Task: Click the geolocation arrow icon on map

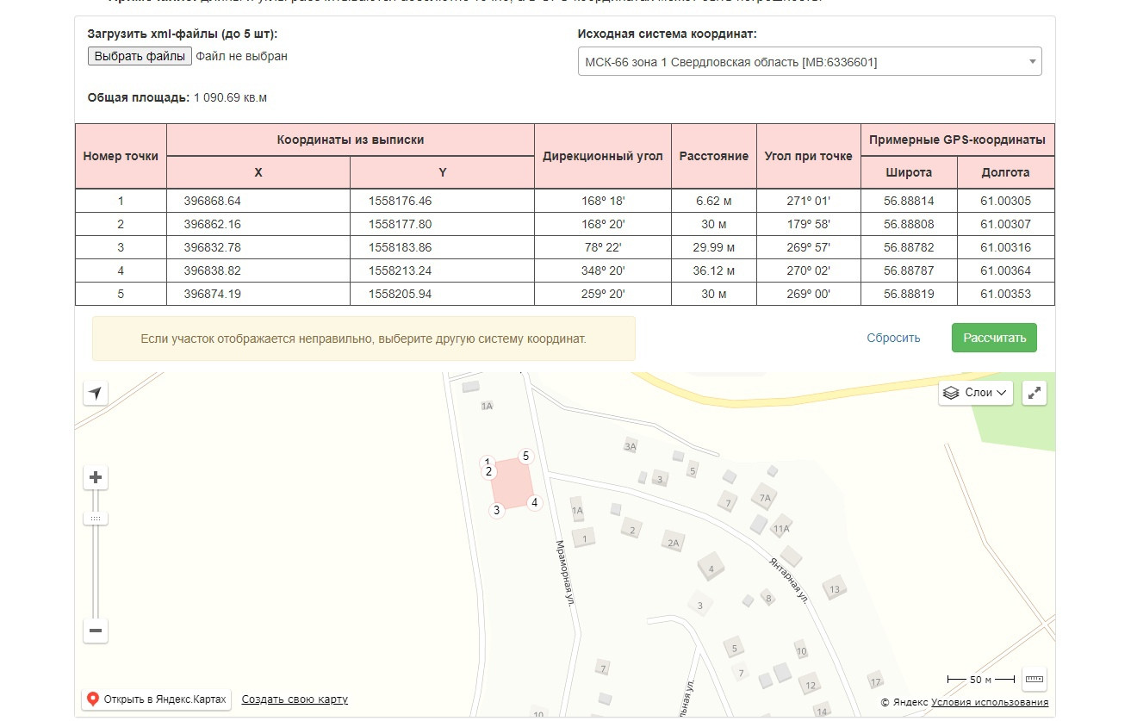Action: 96,394
